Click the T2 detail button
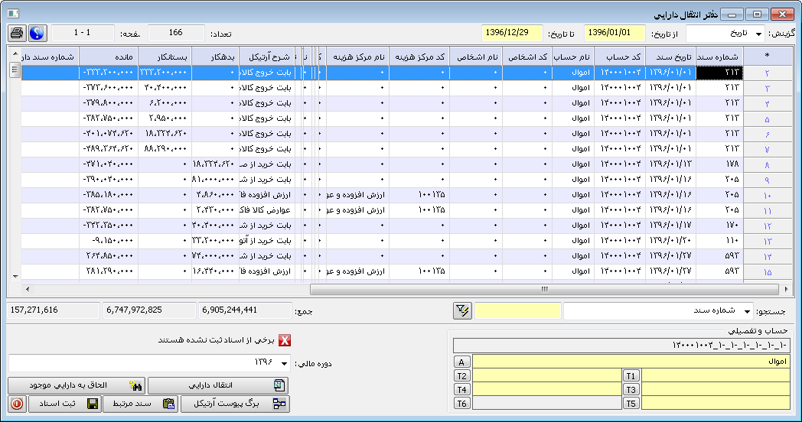Screen dimensions: 802x422 pos(461,375)
